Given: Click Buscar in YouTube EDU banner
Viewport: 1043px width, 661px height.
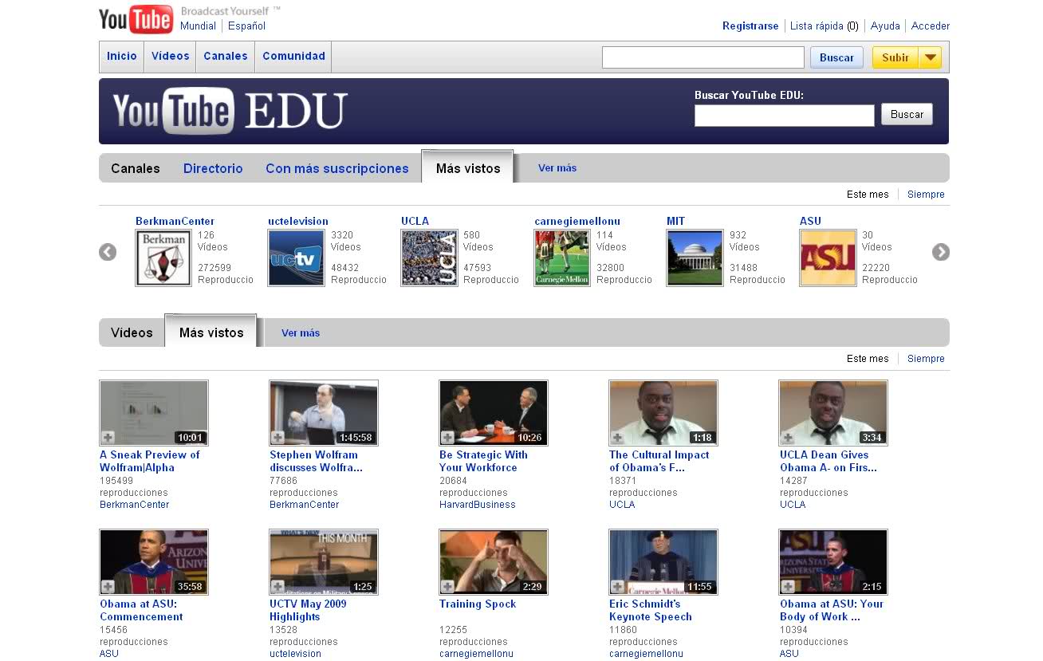Looking at the screenshot, I should tap(907, 115).
